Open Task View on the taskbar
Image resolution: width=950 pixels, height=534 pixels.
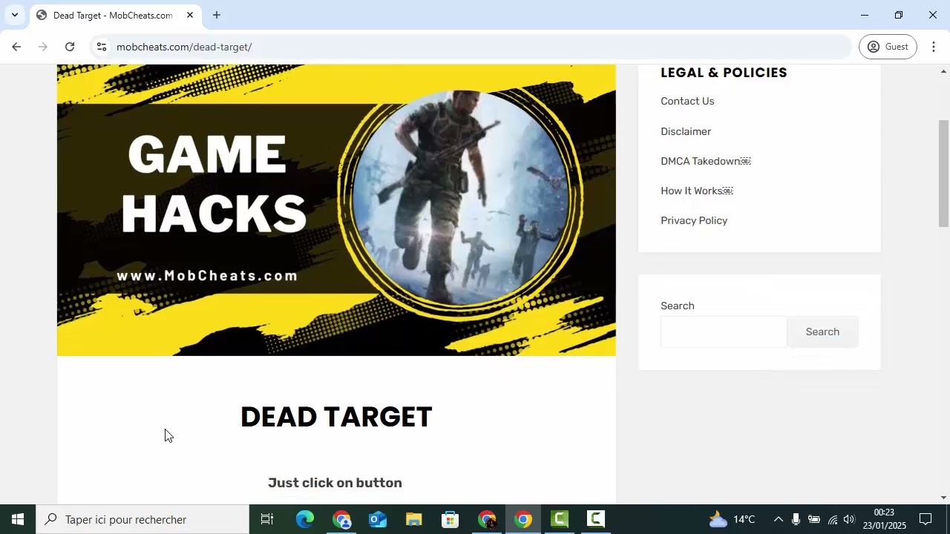point(267,519)
